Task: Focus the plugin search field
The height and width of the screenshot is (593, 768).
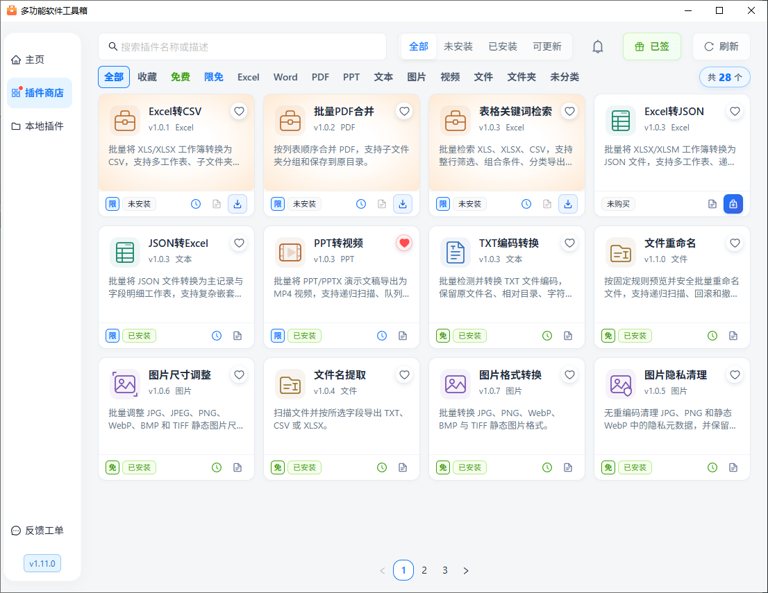Action: [242, 46]
